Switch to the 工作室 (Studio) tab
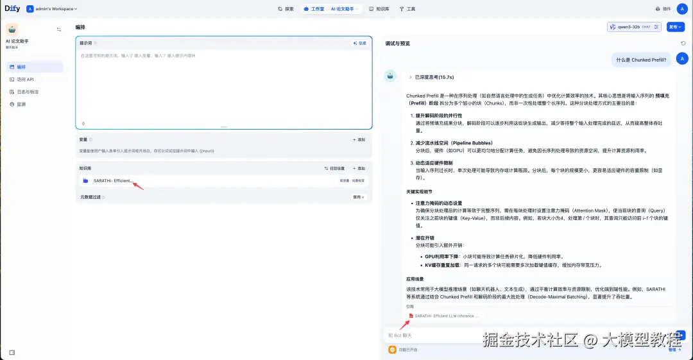 pyautogui.click(x=314, y=9)
